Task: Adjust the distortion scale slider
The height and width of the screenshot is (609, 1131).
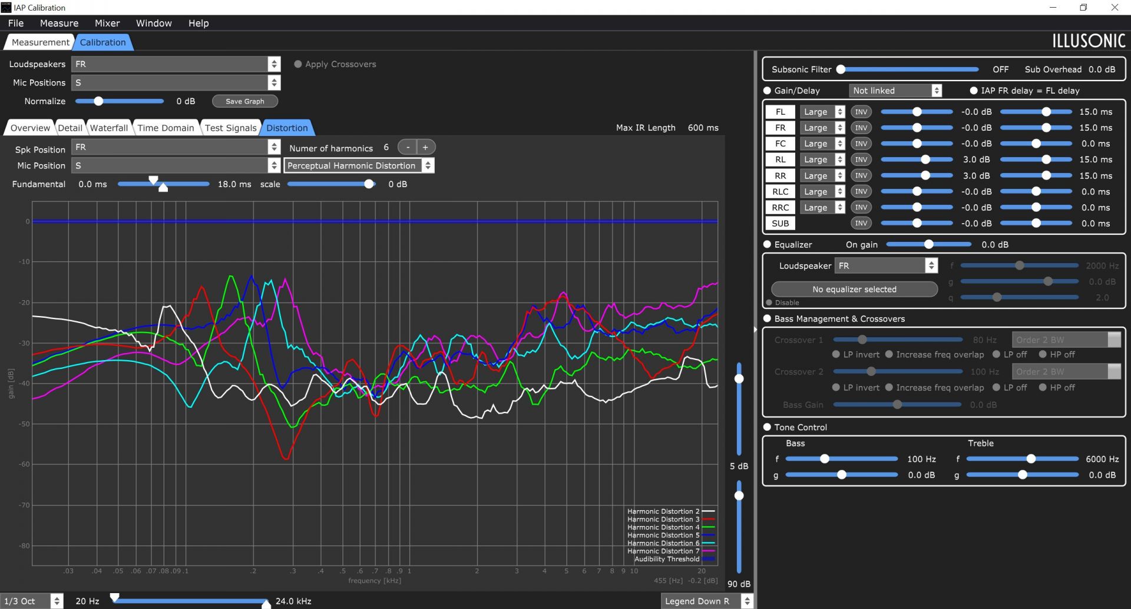Action: pos(331,184)
